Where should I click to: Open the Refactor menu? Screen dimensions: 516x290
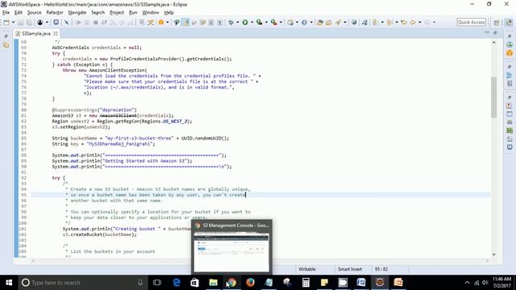pyautogui.click(x=55, y=13)
